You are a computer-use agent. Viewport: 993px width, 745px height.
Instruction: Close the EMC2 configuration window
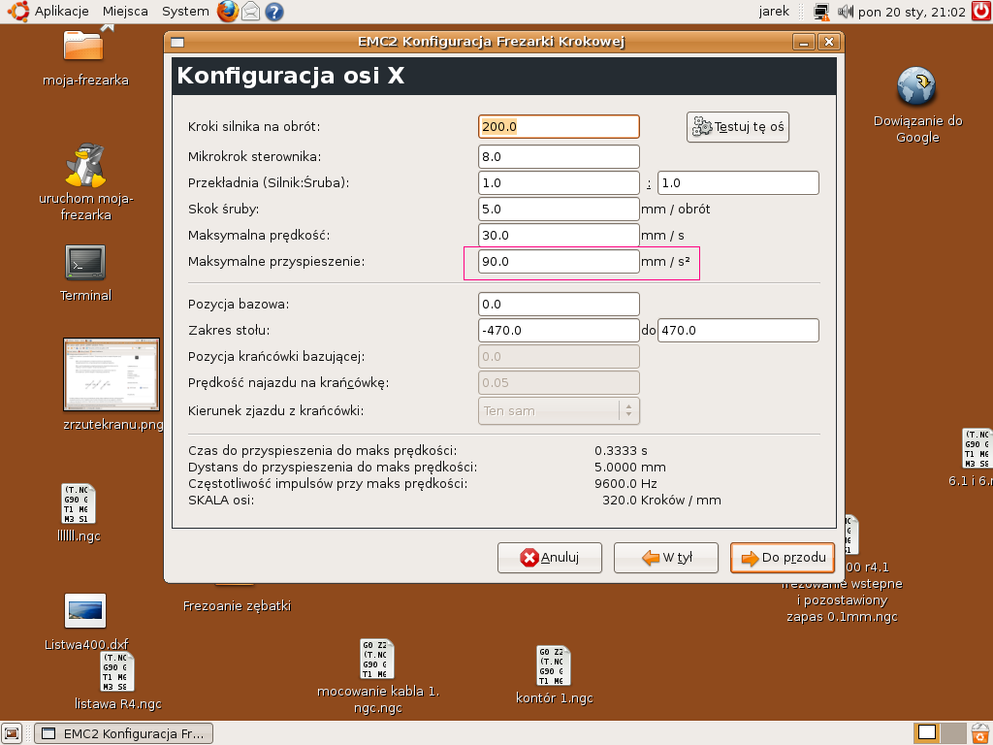coord(829,43)
